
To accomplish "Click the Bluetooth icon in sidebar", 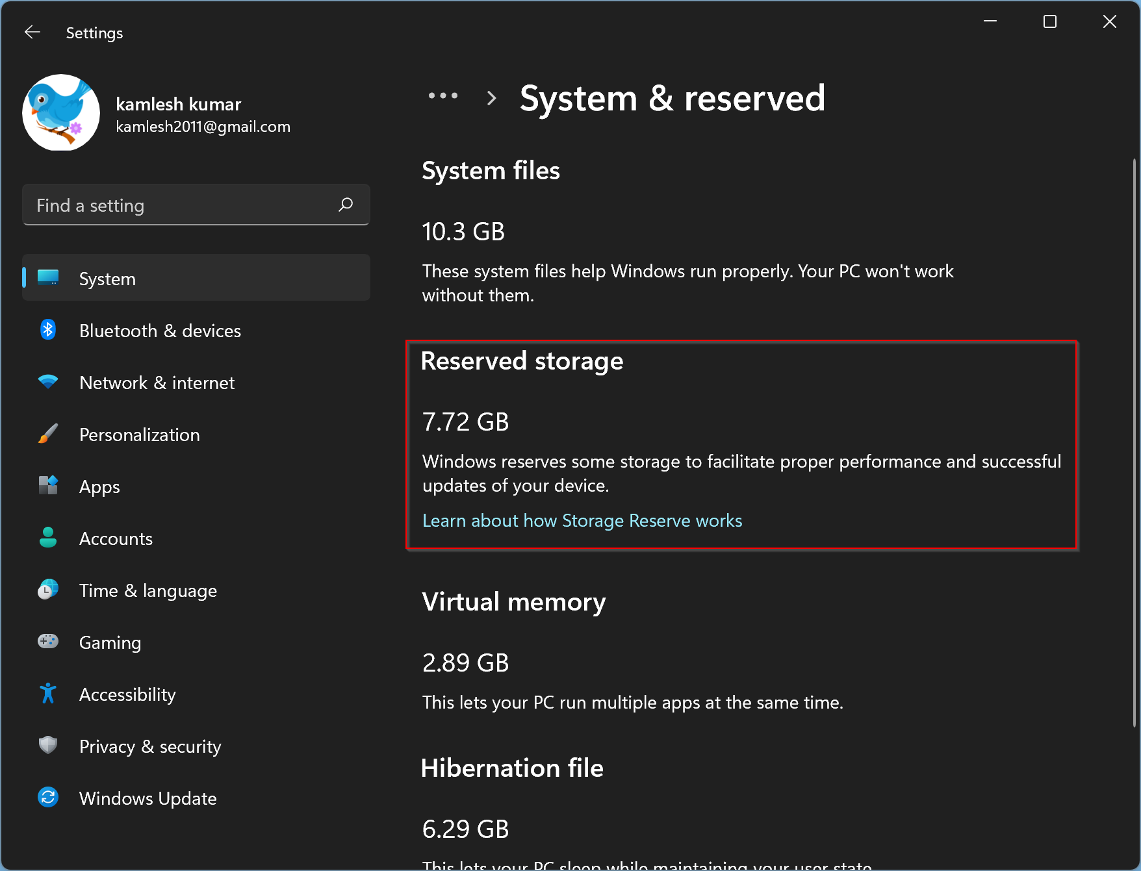I will coord(48,331).
